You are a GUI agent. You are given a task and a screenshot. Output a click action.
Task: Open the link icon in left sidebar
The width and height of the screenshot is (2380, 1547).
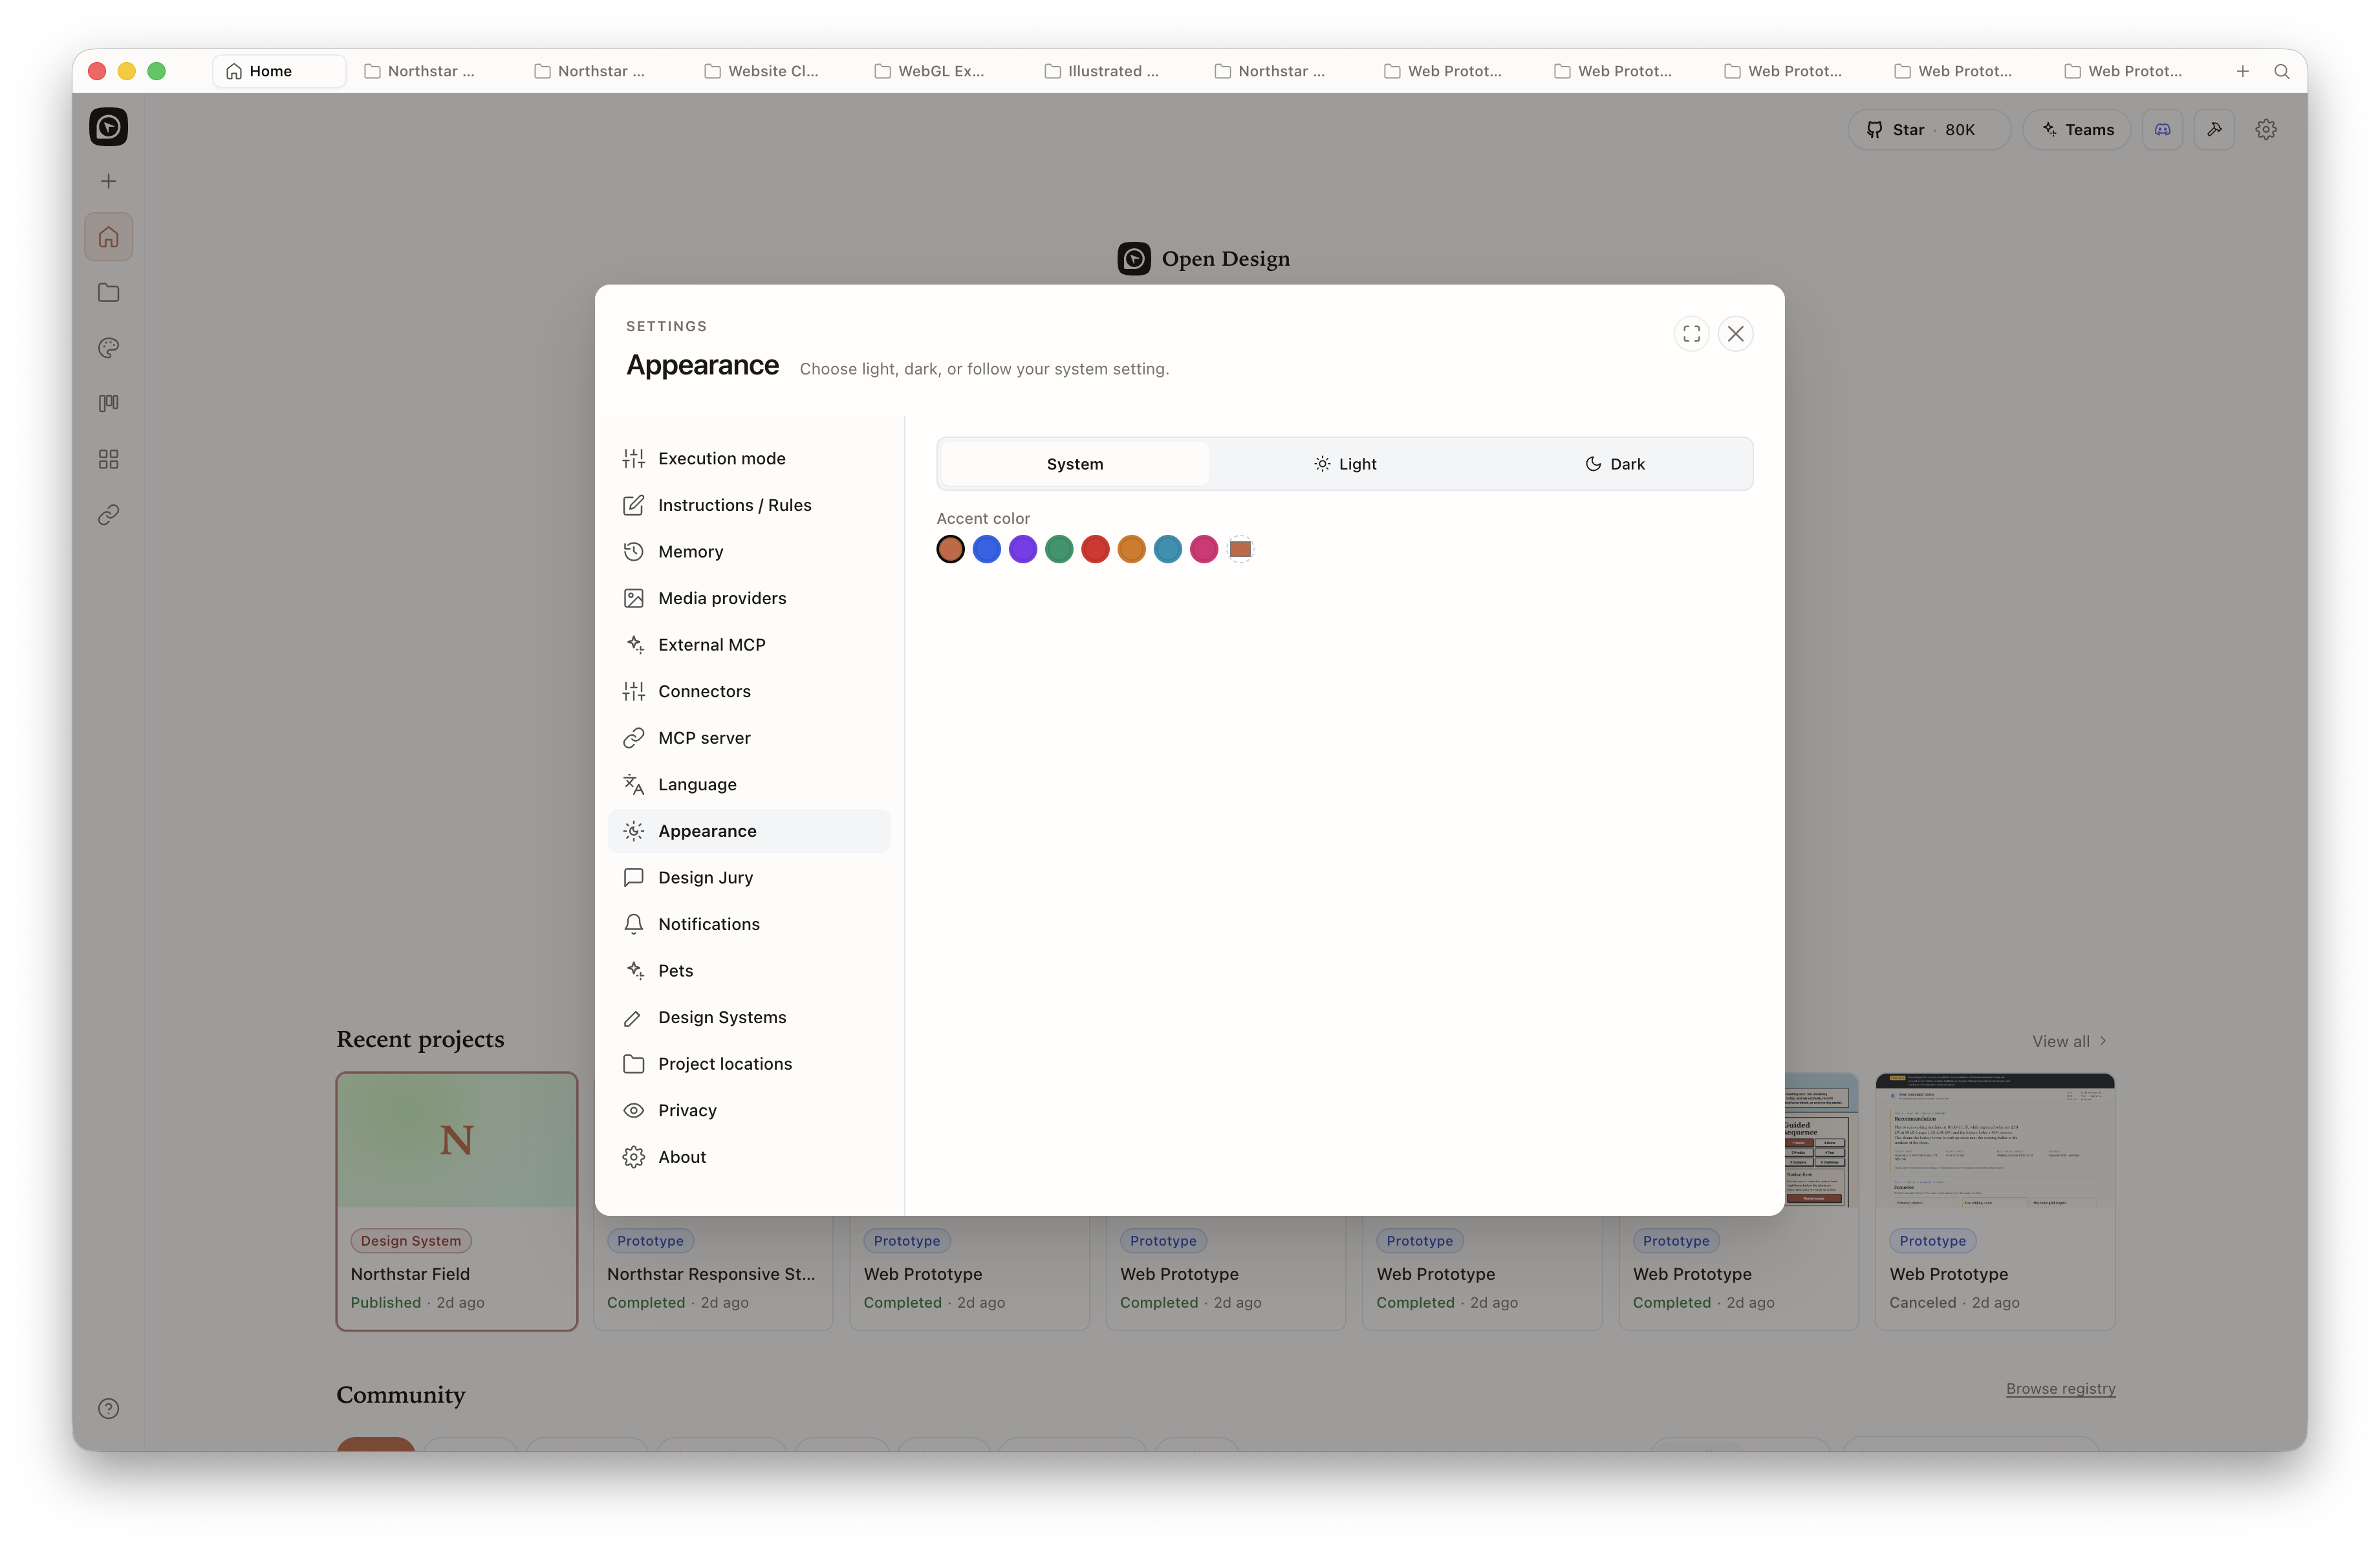point(108,515)
